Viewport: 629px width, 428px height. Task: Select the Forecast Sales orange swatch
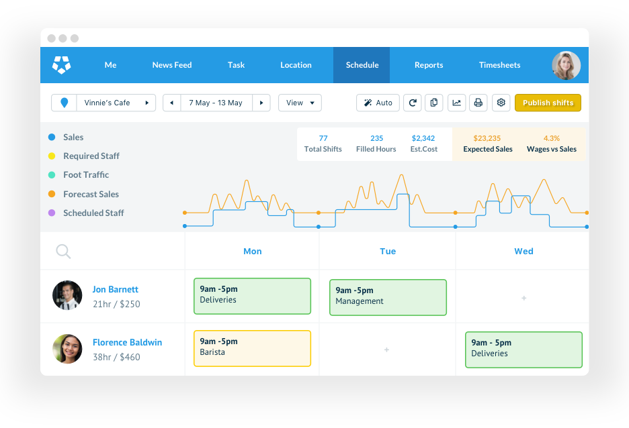pos(52,195)
